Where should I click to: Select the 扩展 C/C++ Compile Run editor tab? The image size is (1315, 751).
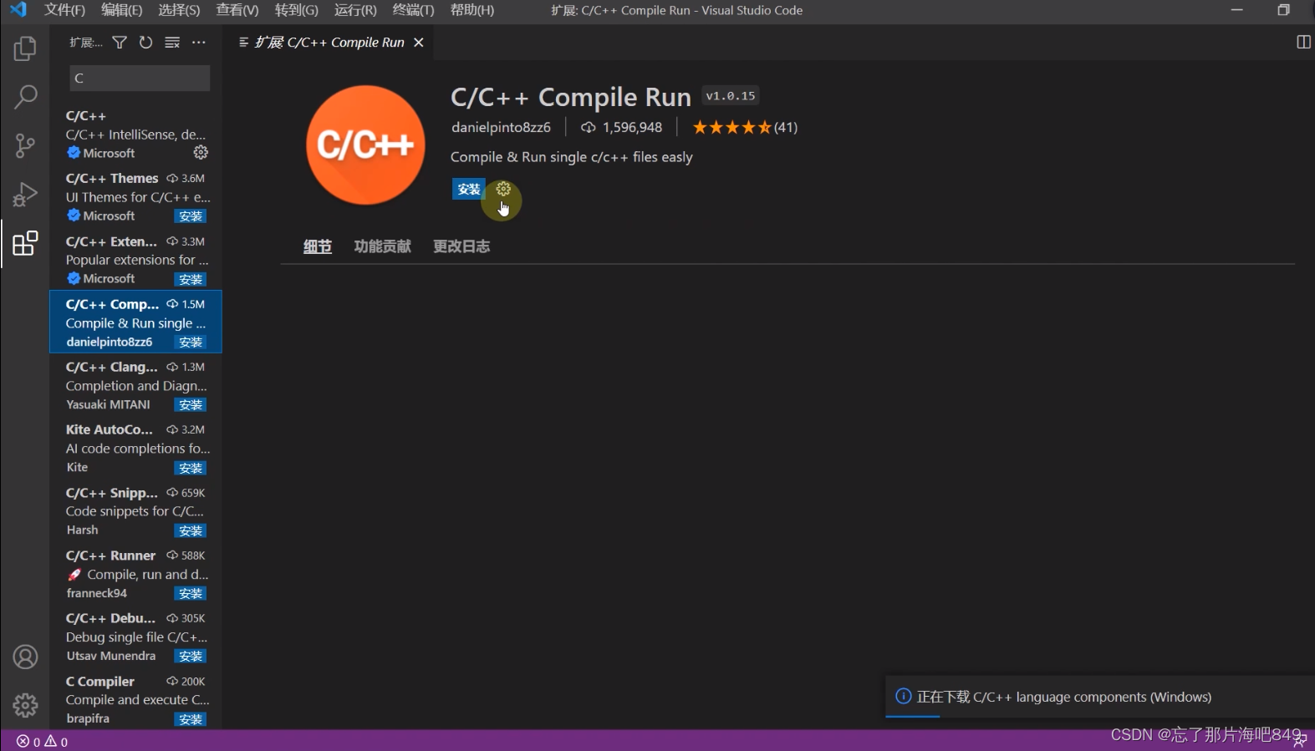(329, 43)
